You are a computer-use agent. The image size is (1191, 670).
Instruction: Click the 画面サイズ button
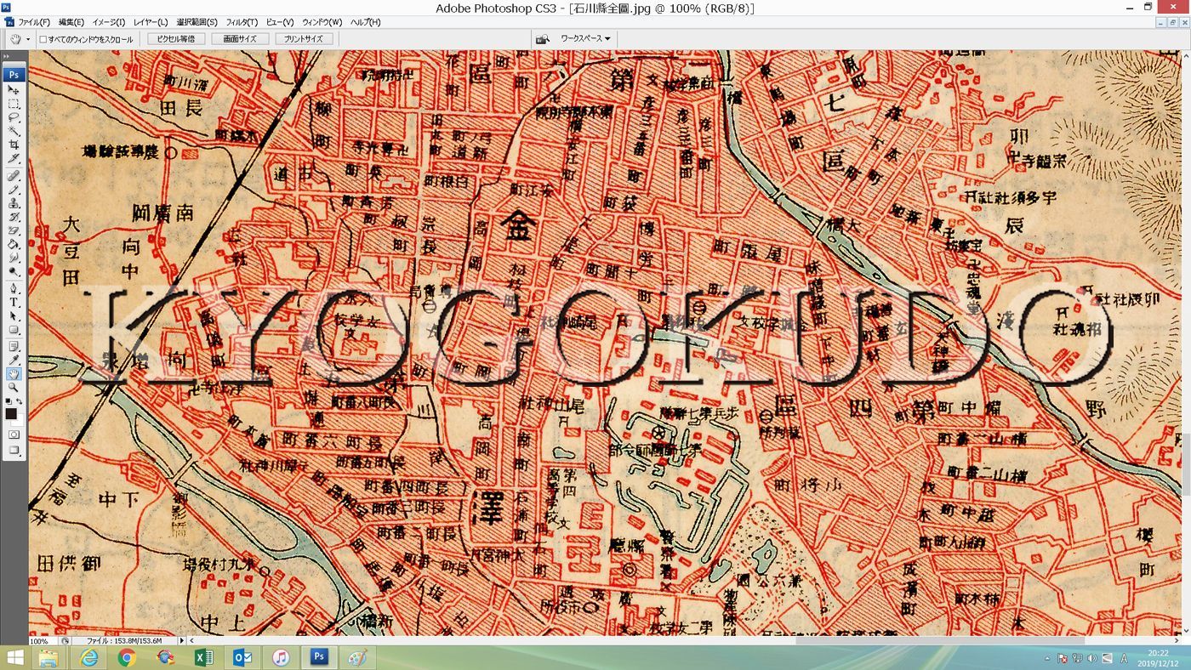pyautogui.click(x=240, y=39)
